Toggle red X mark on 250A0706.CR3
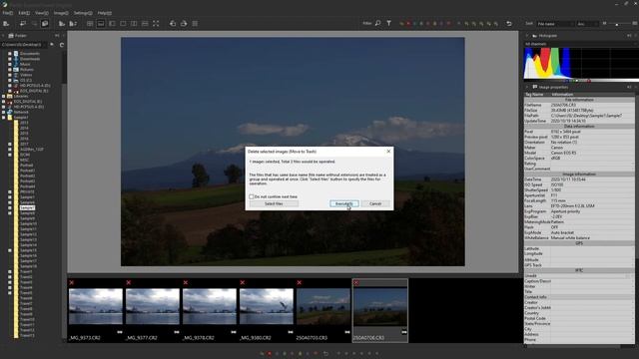 [356, 282]
